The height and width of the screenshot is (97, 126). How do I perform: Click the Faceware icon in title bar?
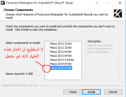[x=3, y=3]
